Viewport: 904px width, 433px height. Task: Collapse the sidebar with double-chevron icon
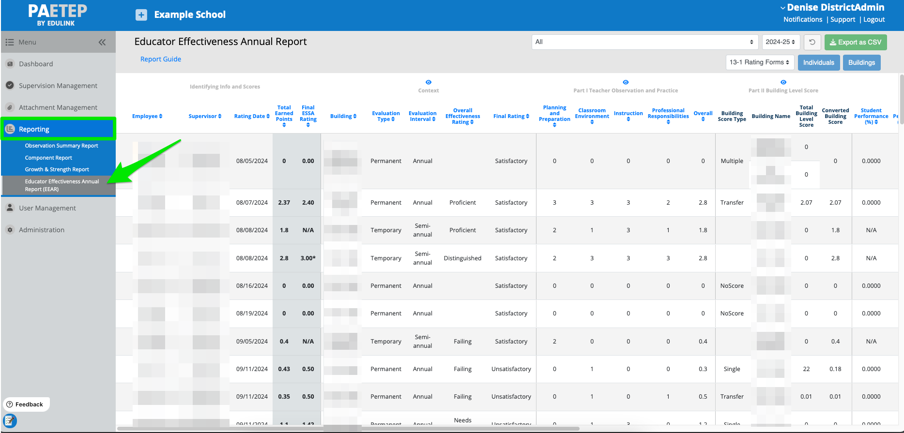[x=102, y=42]
